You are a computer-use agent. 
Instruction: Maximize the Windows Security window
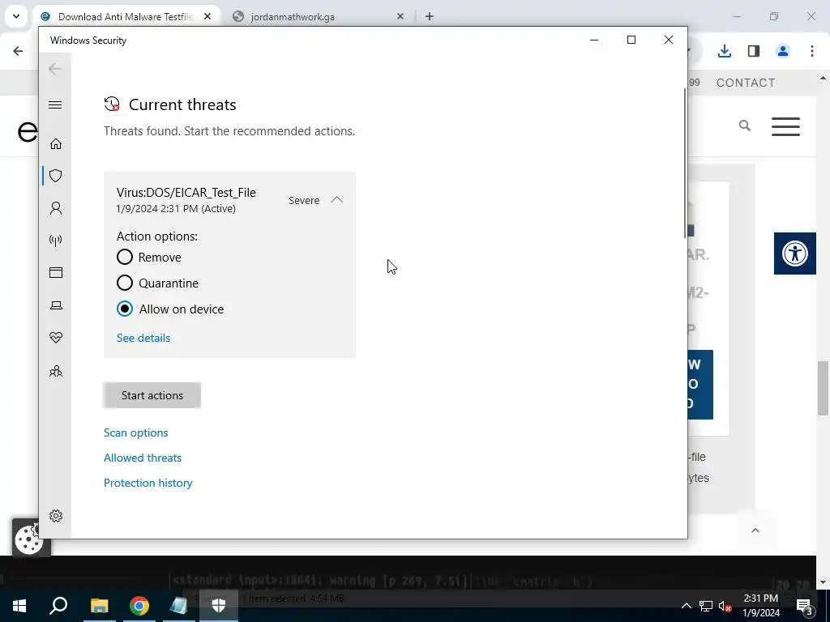pyautogui.click(x=631, y=40)
